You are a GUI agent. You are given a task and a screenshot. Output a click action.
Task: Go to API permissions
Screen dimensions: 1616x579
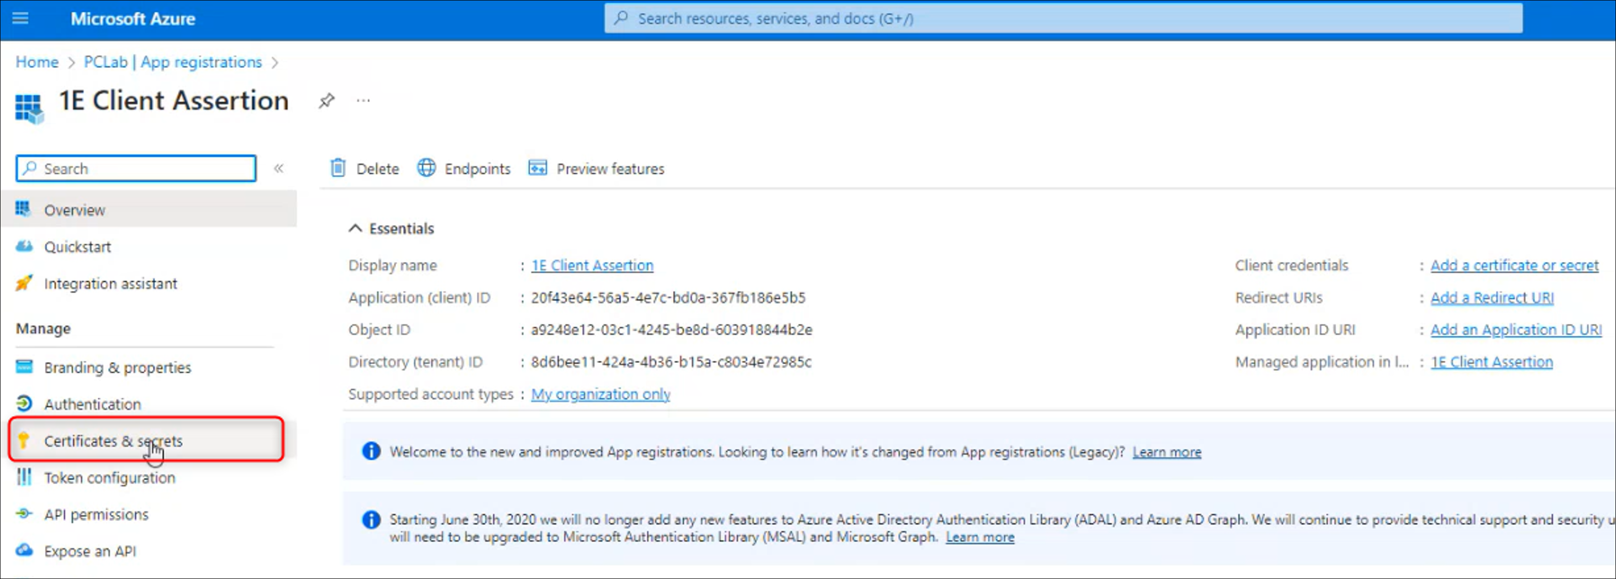(96, 514)
